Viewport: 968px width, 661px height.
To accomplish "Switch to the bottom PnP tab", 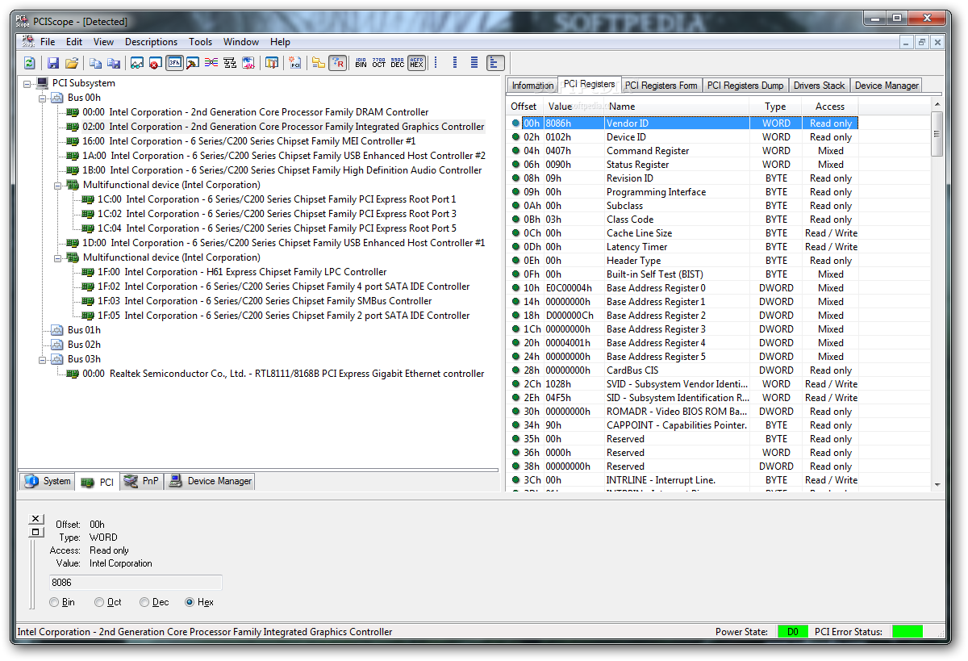I will click(142, 481).
